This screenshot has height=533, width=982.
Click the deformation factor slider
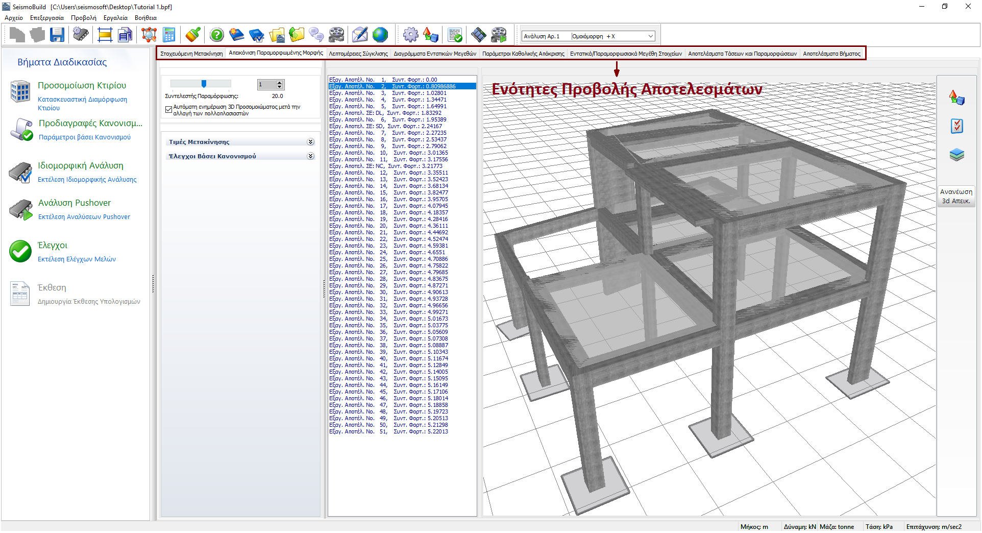[x=204, y=84]
